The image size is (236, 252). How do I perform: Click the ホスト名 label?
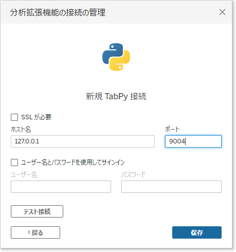(21, 130)
